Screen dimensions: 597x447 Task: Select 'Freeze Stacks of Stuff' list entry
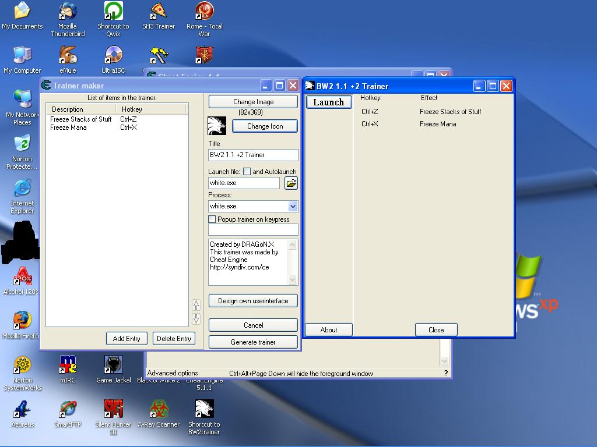[80, 119]
